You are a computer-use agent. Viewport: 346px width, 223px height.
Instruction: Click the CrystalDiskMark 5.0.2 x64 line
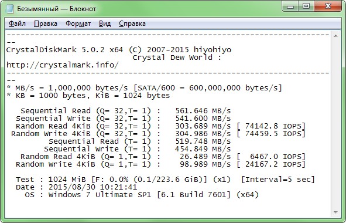click(x=119, y=50)
